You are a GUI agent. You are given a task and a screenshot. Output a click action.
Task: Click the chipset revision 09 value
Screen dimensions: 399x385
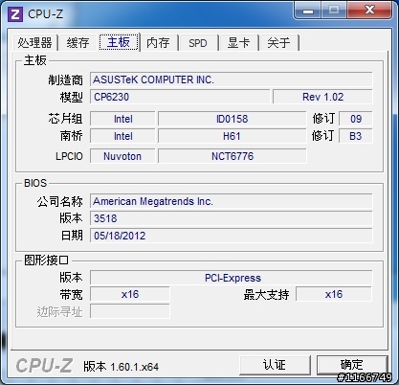click(x=356, y=119)
